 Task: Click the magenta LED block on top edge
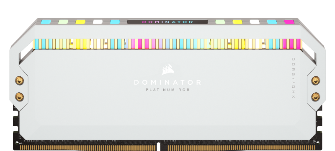tap(289, 22)
